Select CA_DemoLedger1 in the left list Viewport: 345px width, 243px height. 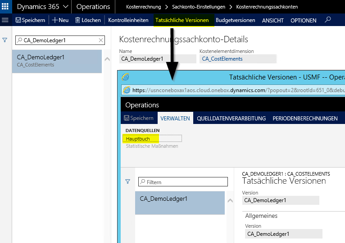[57, 61]
